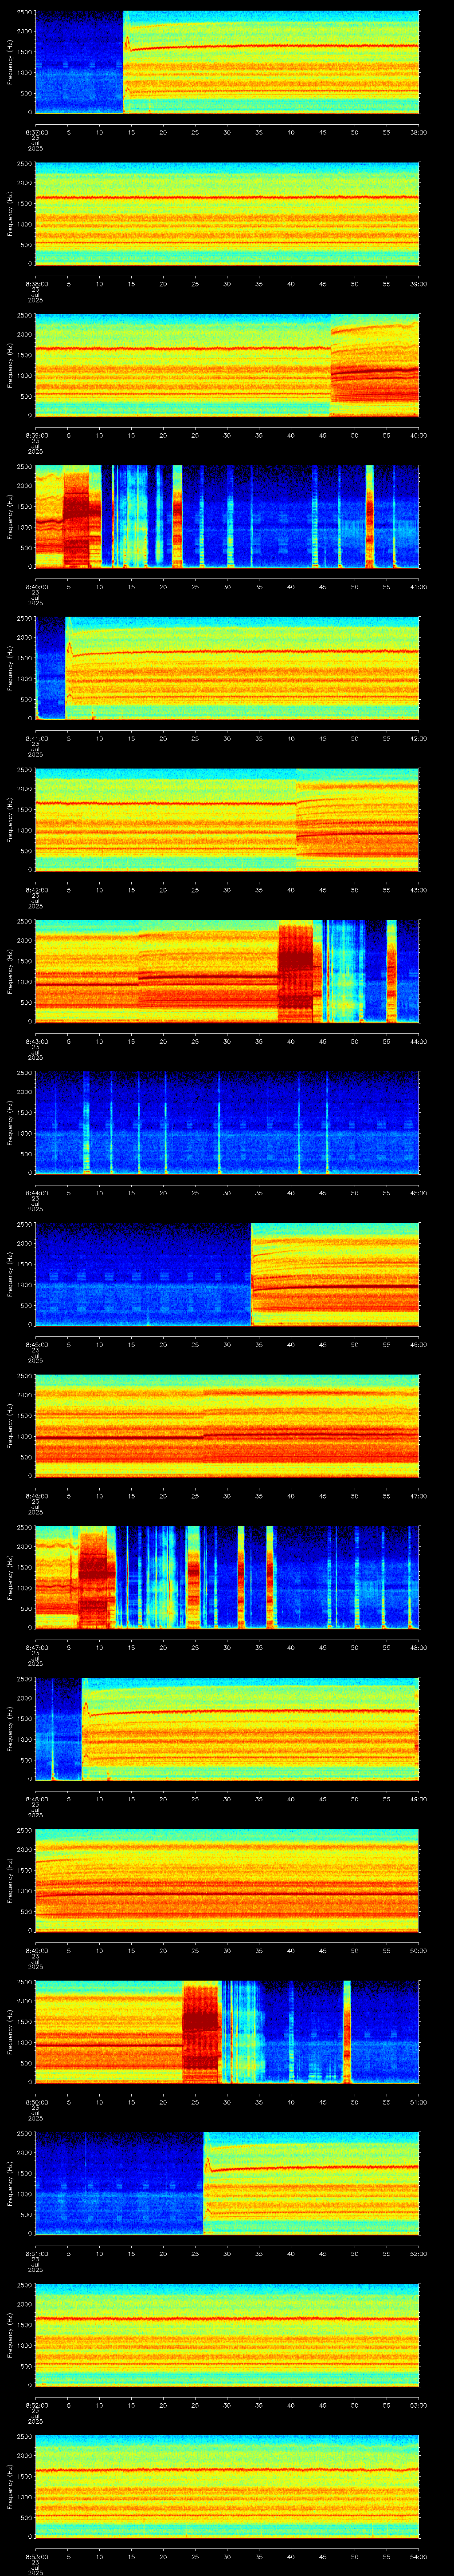The width and height of the screenshot is (454, 2576).
Task: Click the 8:42:00 start time label
Action: click(36, 890)
